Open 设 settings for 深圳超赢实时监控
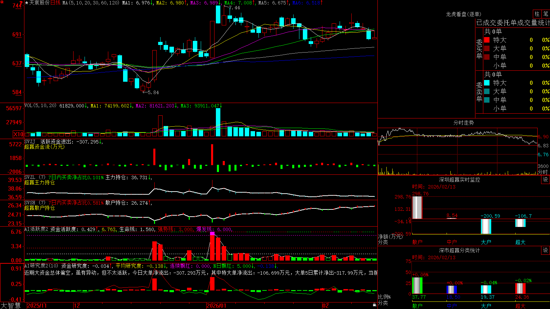This screenshot has width=550, height=309. 546,180
